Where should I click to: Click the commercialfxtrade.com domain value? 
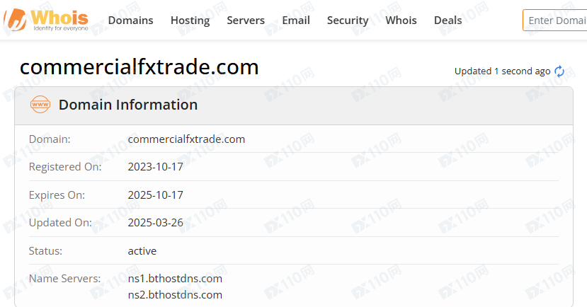pos(186,139)
